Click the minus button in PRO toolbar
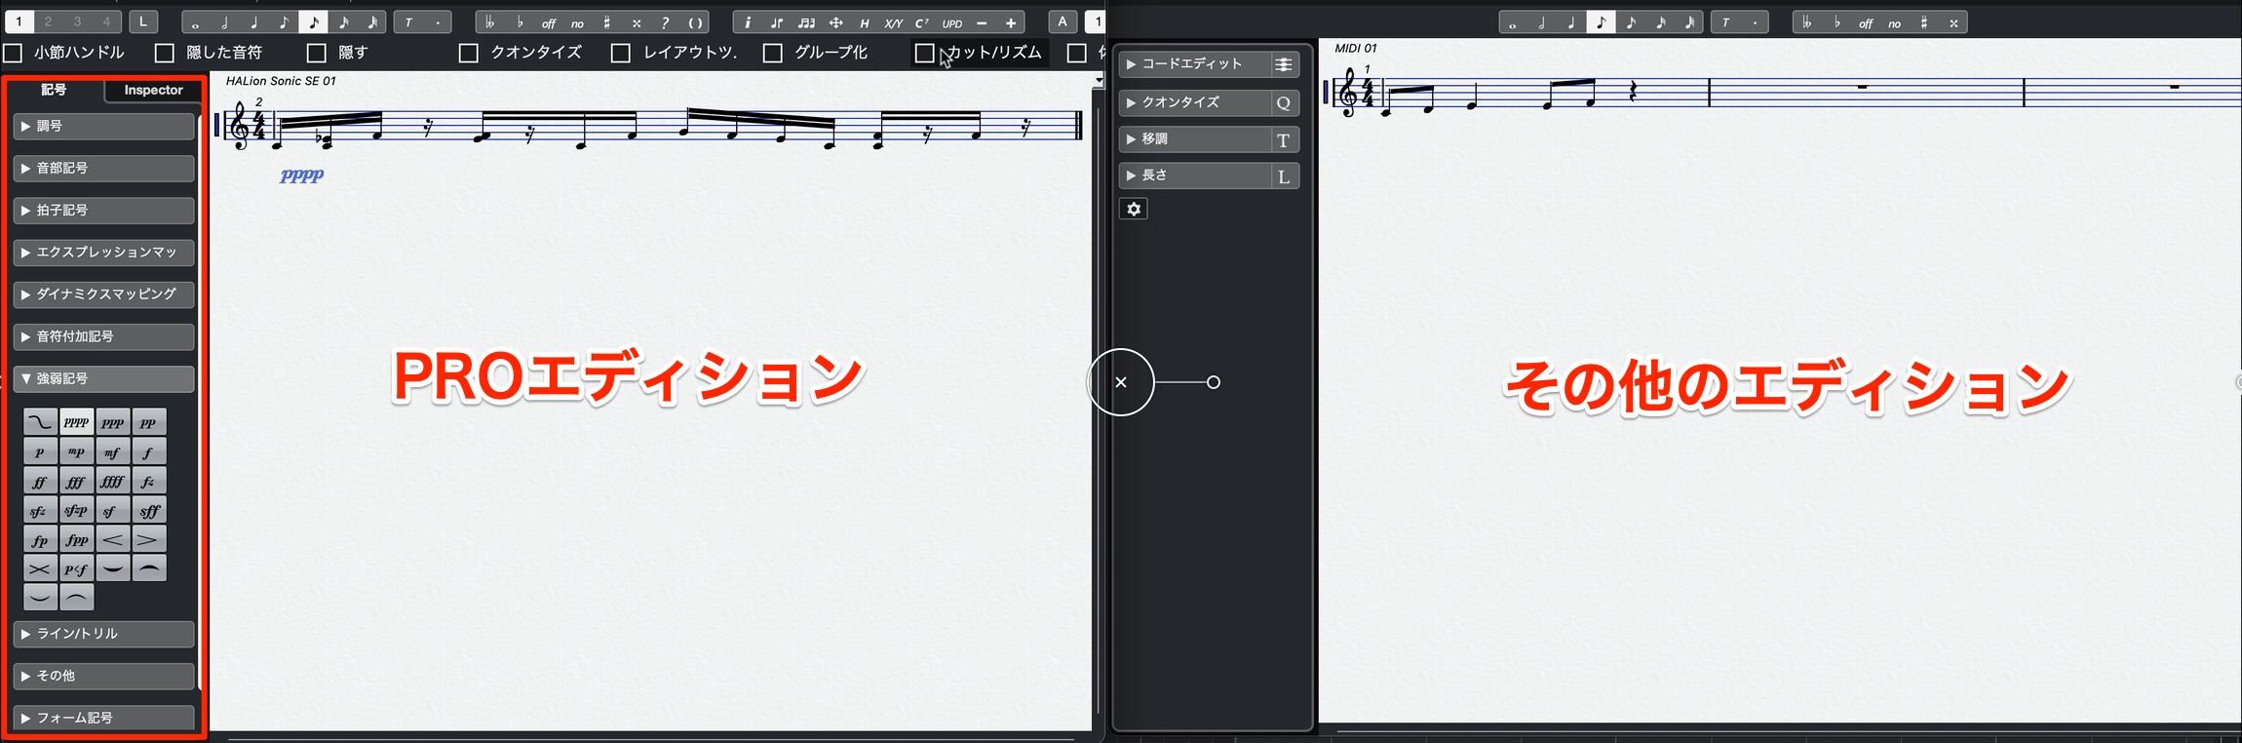2242x743 pixels. pyautogui.click(x=982, y=22)
